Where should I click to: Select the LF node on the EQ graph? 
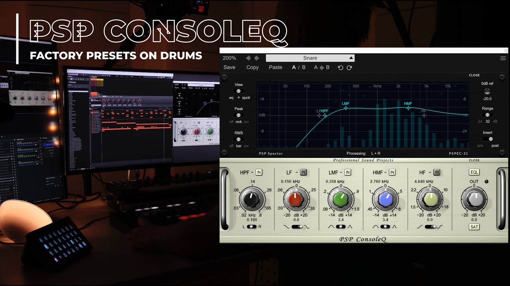coord(319,116)
